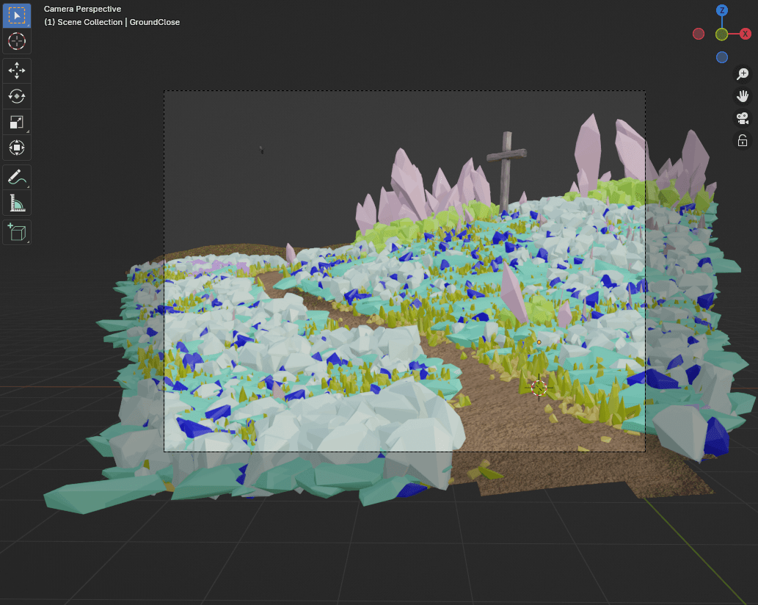Choose the Measure ruler tool
Viewport: 758px width, 605px height.
click(17, 203)
